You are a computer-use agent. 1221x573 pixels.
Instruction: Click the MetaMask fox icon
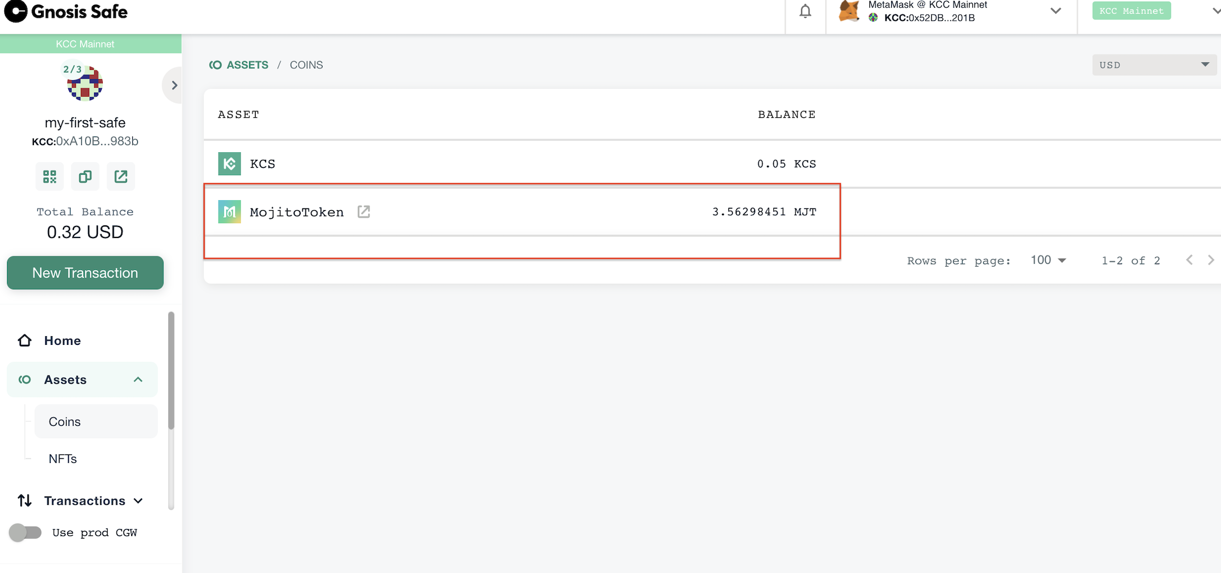[849, 11]
